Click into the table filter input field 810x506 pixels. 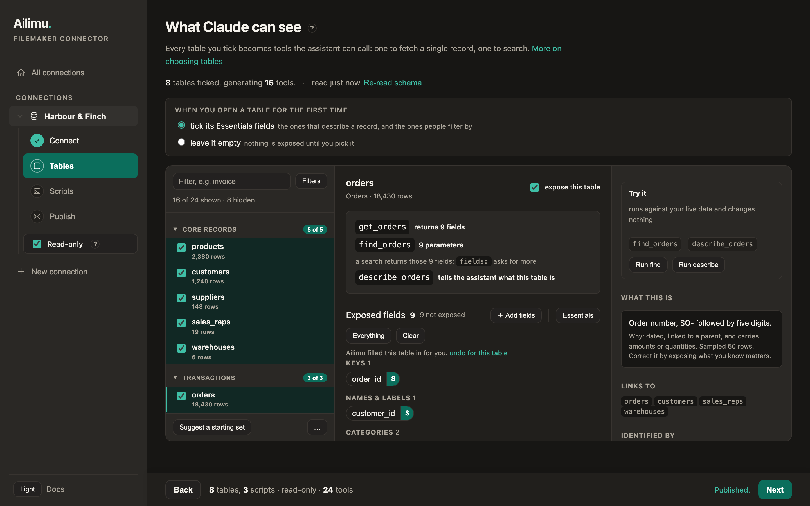[232, 181]
